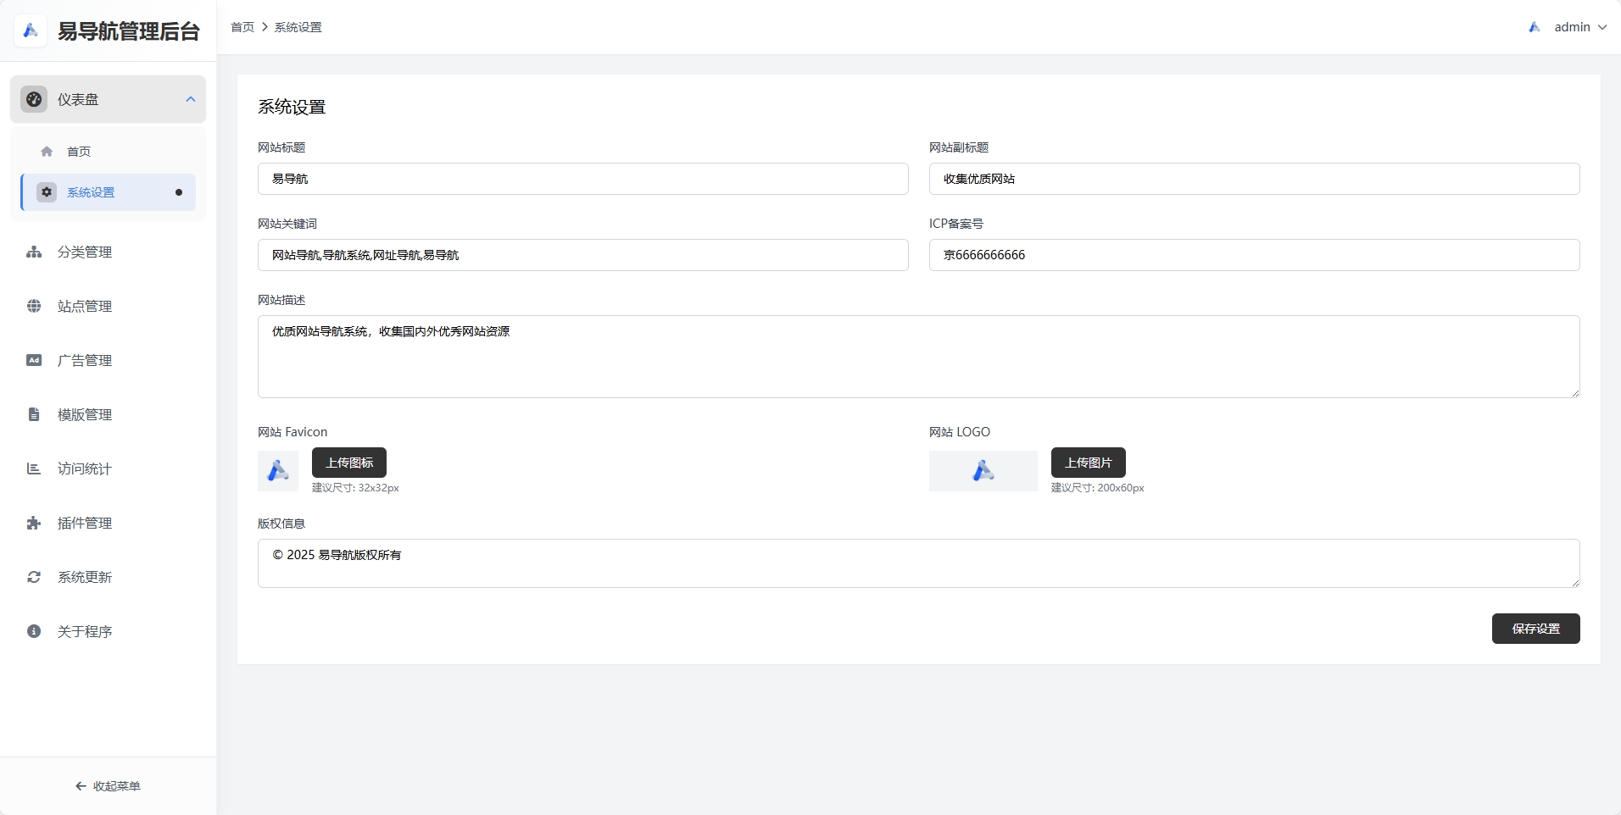The height and width of the screenshot is (815, 1621).
Task: Click the 关于程序 info icon
Action: tap(34, 631)
